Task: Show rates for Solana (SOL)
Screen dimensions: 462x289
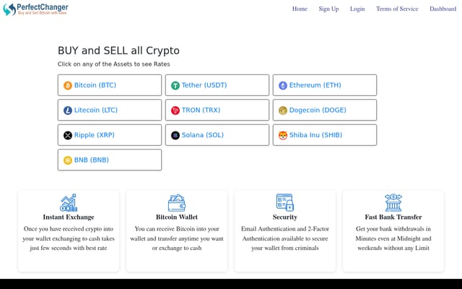Action: coord(217,135)
